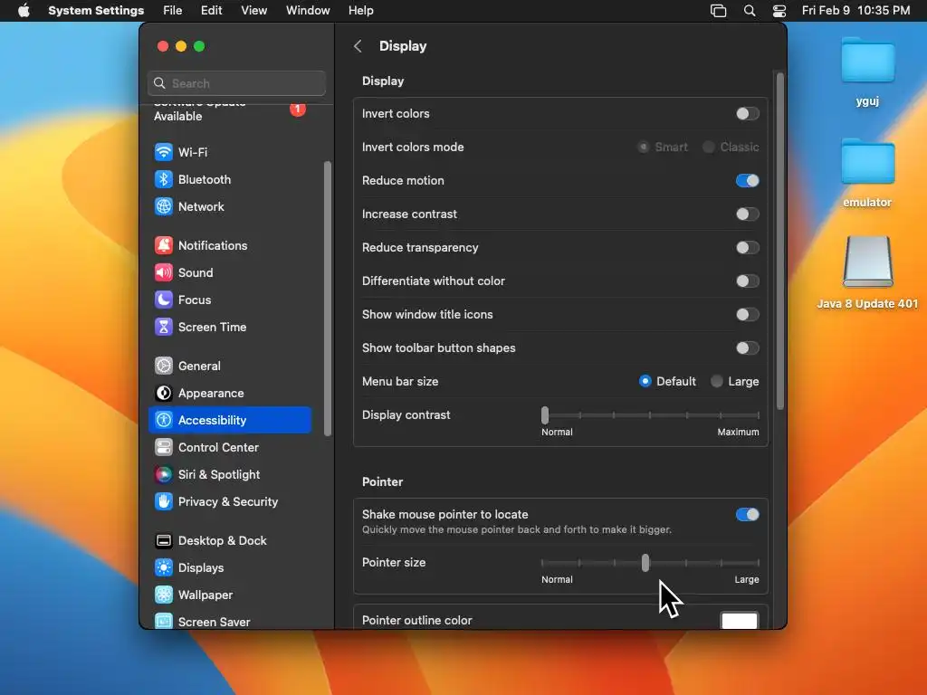Choose Classic invert colors mode
This screenshot has height=695, width=927.
click(708, 147)
